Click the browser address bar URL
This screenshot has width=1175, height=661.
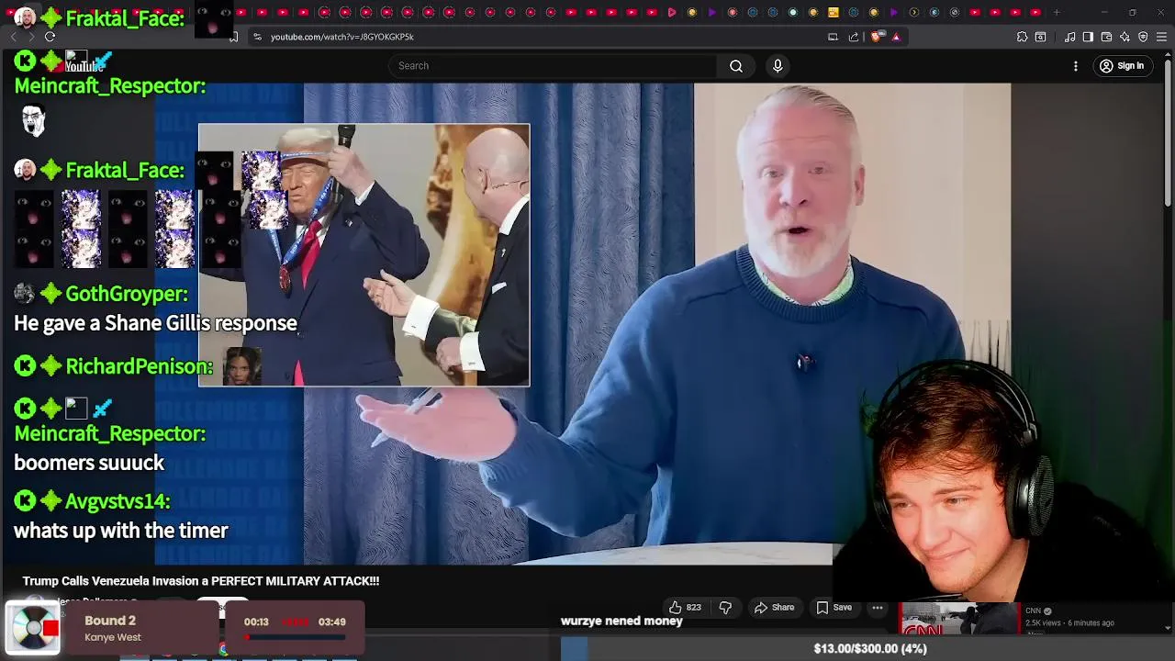point(342,37)
